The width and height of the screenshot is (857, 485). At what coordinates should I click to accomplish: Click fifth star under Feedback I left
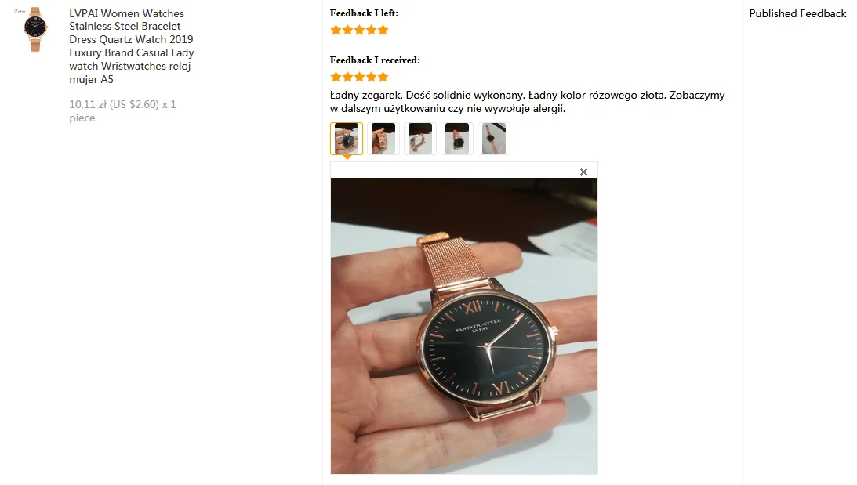coord(383,30)
